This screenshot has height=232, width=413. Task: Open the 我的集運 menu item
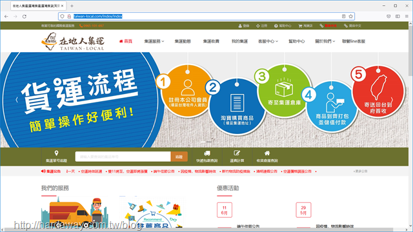239,41
